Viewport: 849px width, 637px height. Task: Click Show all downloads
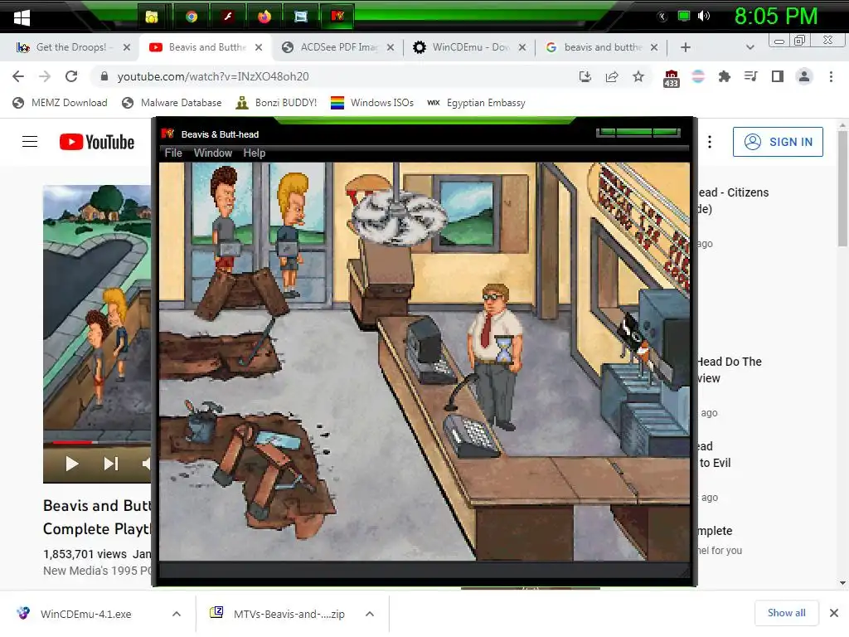(786, 613)
